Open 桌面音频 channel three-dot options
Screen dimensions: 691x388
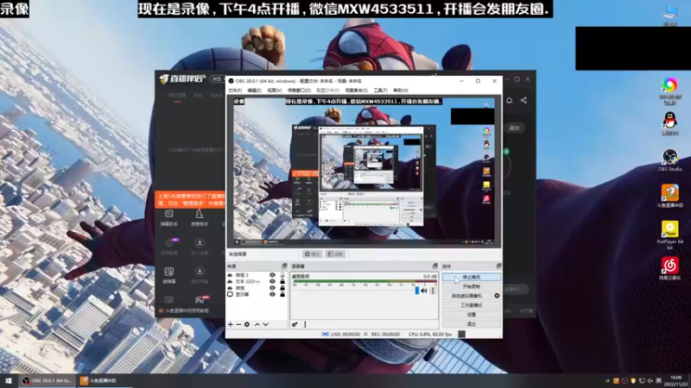click(x=433, y=291)
